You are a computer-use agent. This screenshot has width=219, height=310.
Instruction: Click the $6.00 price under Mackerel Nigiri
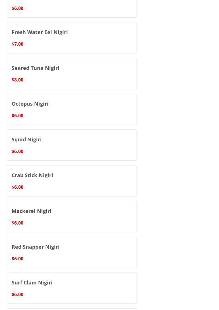pyautogui.click(x=17, y=223)
